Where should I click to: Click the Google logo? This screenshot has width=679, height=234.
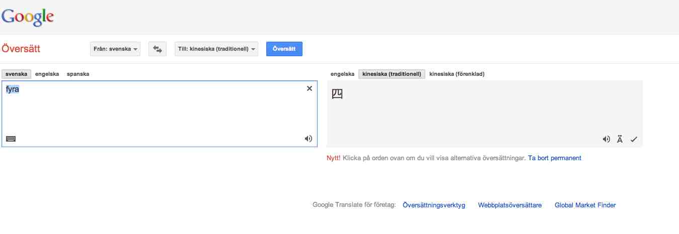(28, 17)
